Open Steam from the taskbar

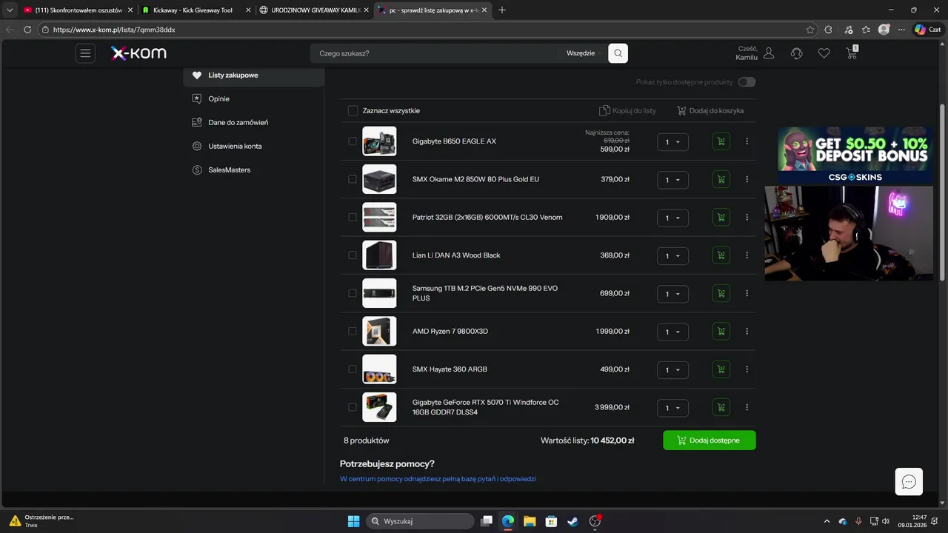point(573,521)
